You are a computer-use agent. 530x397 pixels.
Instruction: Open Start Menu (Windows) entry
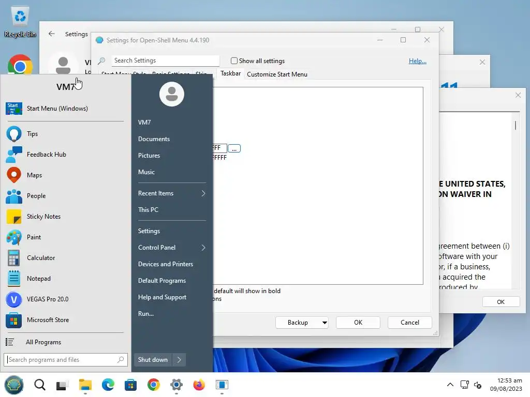65,109
